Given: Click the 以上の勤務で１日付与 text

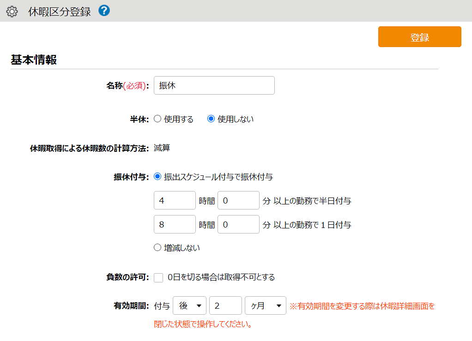Looking at the screenshot, I should tap(312, 225).
